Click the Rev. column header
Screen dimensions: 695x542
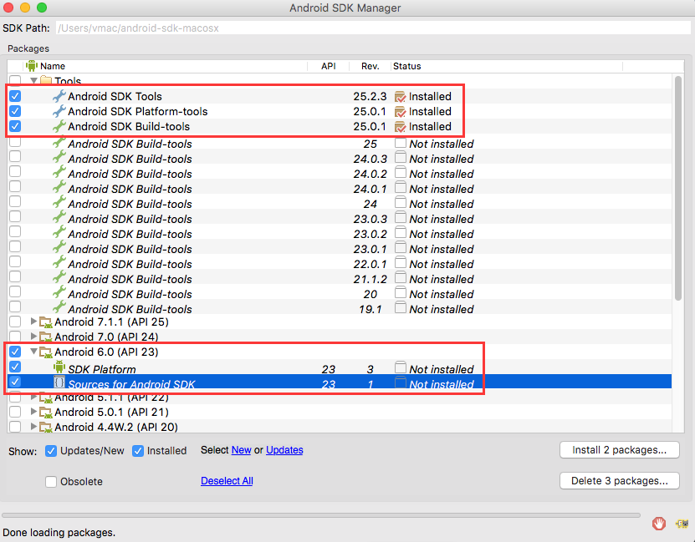tap(370, 66)
